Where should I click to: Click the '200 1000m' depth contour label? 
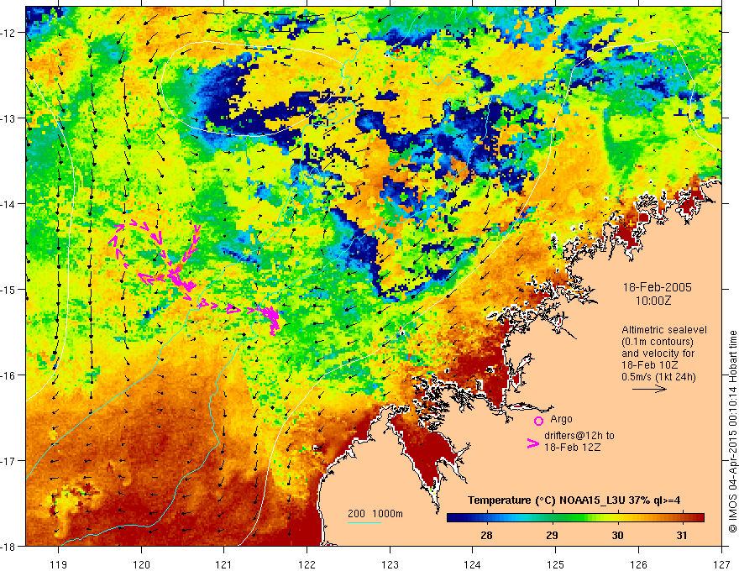[375, 514]
